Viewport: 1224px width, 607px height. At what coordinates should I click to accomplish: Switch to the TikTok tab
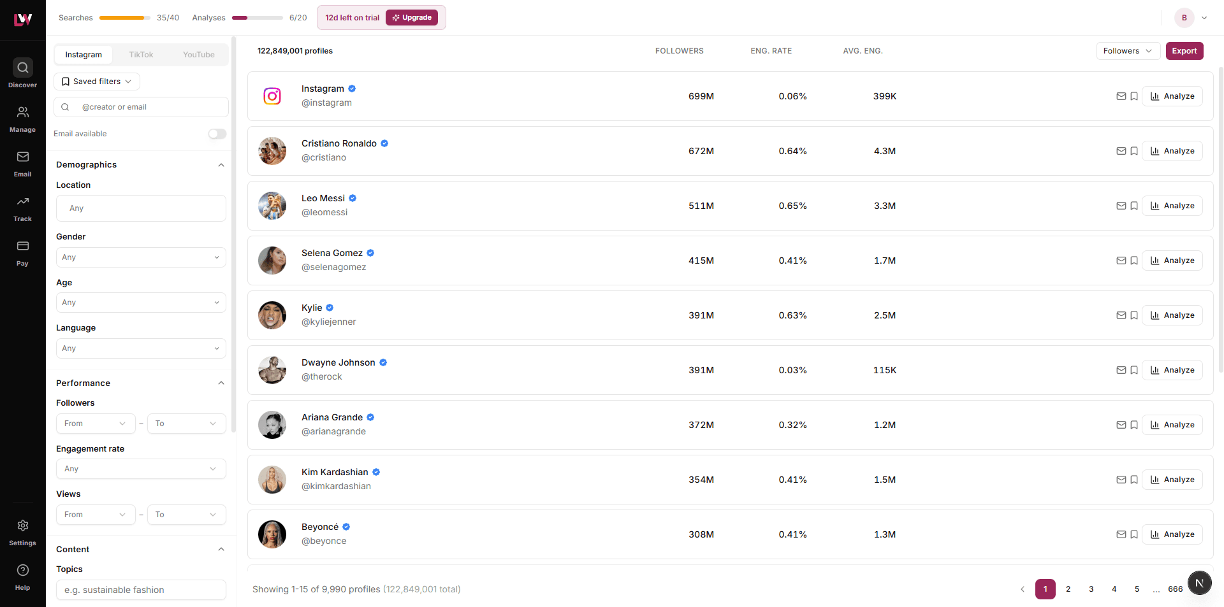pyautogui.click(x=141, y=55)
